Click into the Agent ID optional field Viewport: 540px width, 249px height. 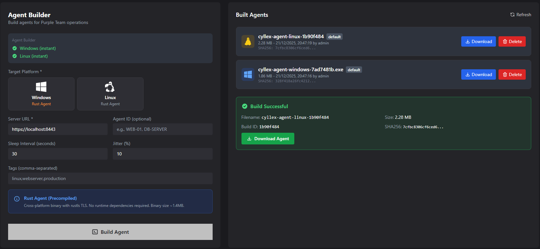162,129
